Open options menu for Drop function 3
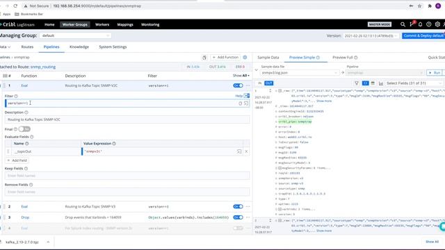The height and width of the screenshot is (250, 445). point(248,217)
